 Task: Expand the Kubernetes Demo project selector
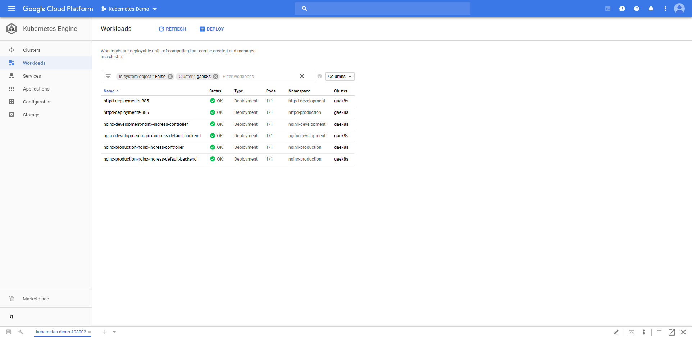tap(129, 9)
